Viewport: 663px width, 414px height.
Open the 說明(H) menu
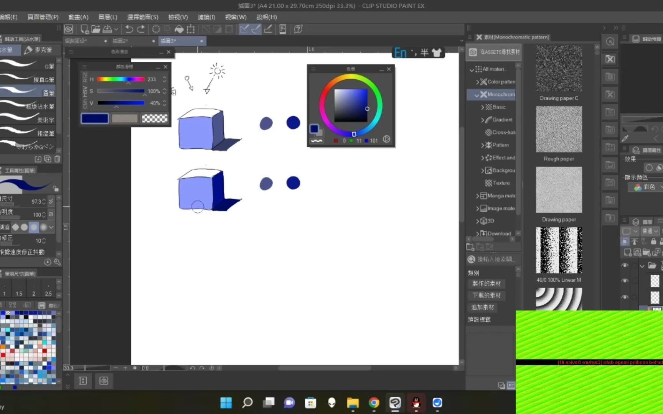pos(266,17)
